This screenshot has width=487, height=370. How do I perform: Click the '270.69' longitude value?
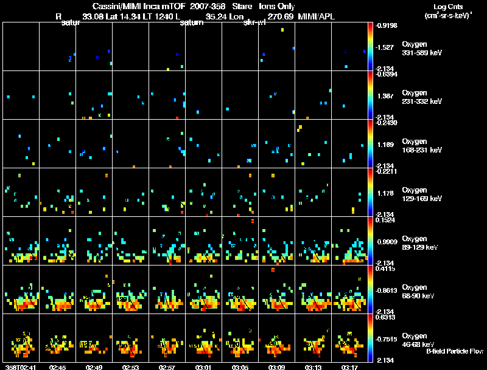pos(281,16)
